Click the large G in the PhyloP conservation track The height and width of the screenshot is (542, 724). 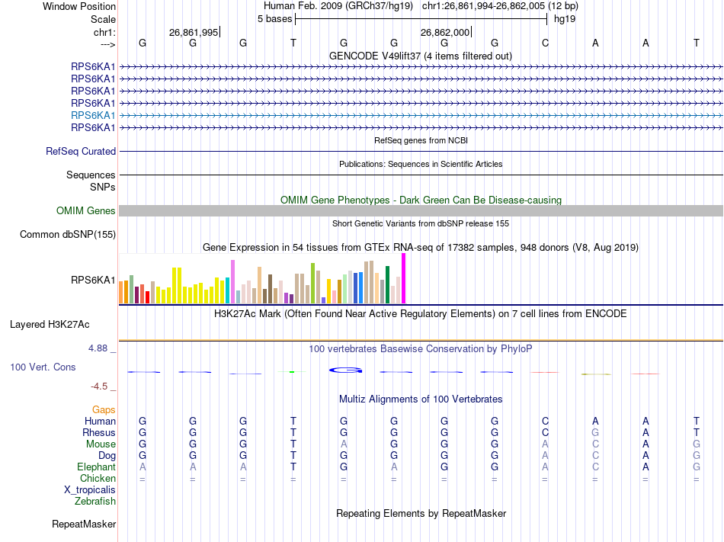pos(344,370)
